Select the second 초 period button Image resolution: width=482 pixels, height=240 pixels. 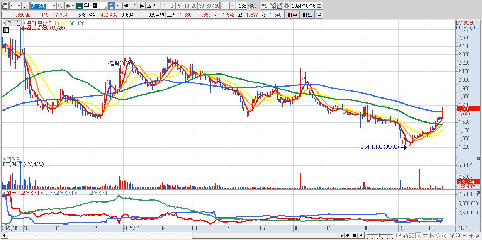pos(149,6)
